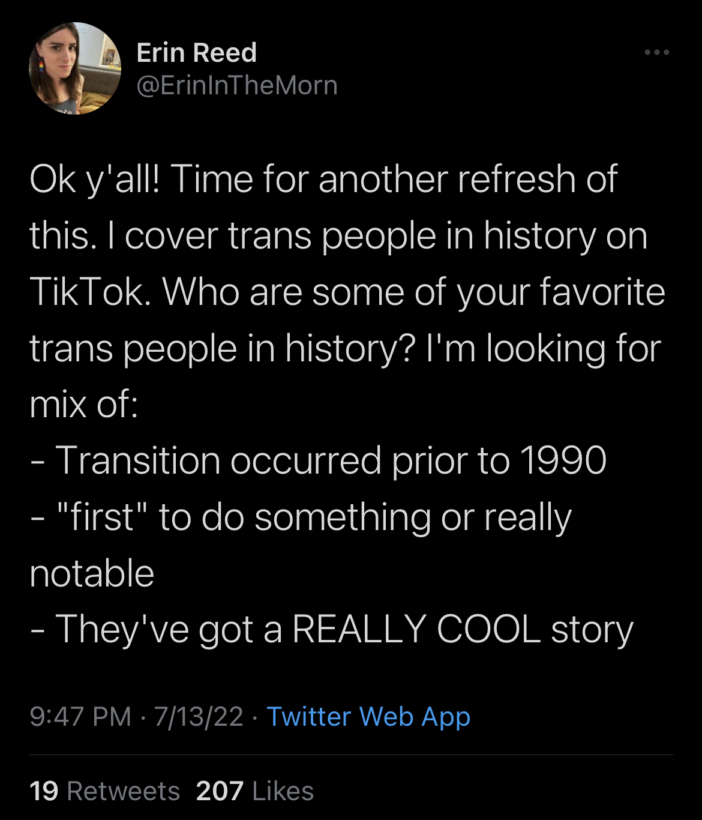This screenshot has width=702, height=820.
Task: Open the three-dot more options menu
Action: pos(656,53)
